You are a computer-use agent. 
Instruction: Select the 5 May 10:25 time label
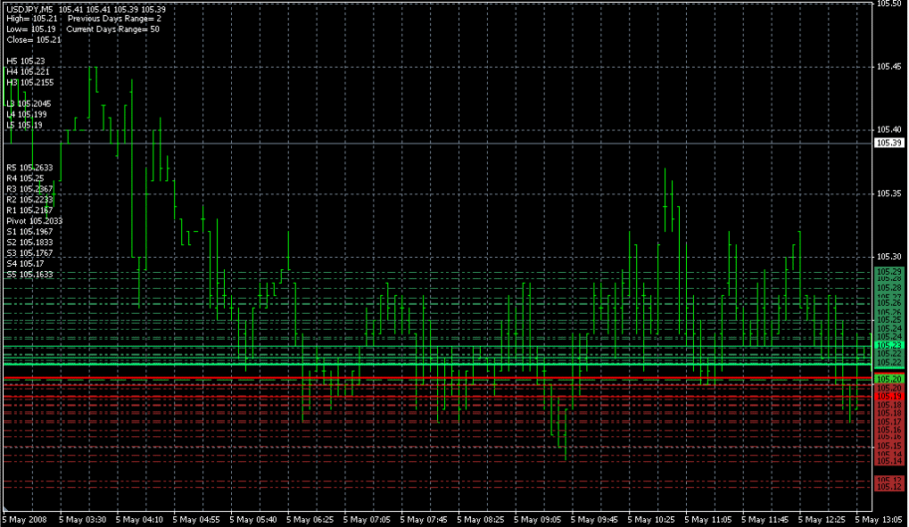[653, 519]
